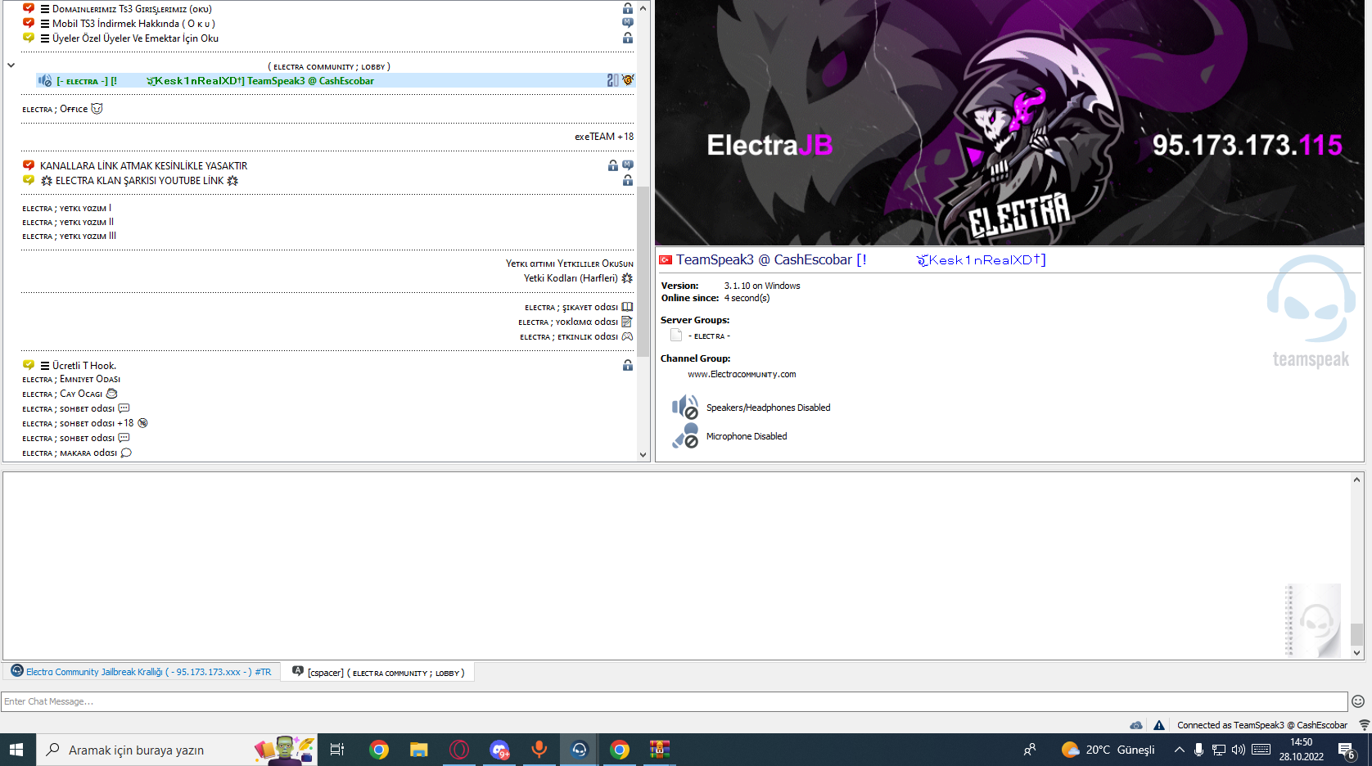Screen dimensions: 1372x766
Task: Click the yellow channel icon beside Ücretli T Hook
Action: pyautogui.click(x=29, y=365)
